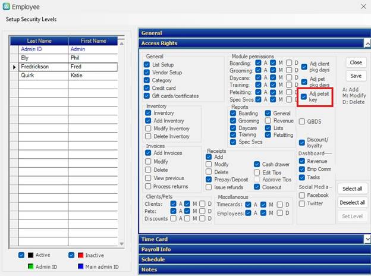Screen dimensions: 371x276
Task: Click the black Active color legend square
Action: click(x=30, y=255)
